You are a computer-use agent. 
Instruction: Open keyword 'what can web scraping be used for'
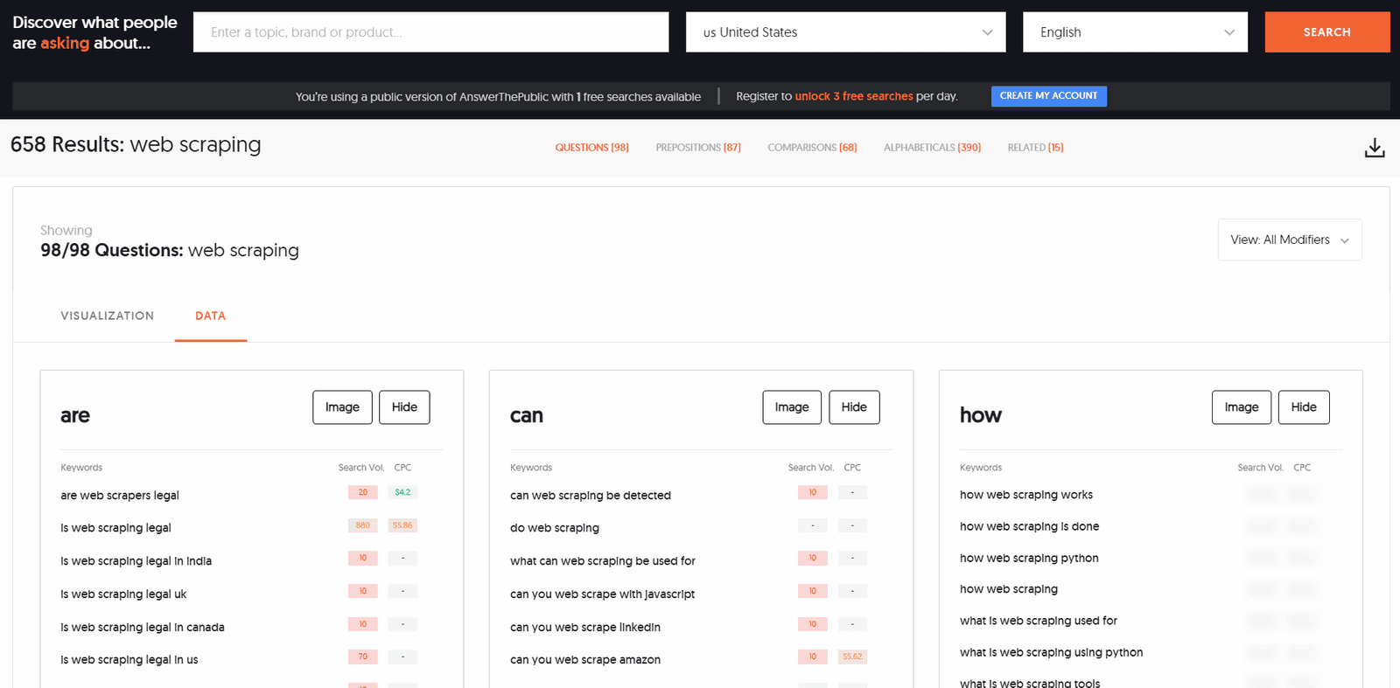pyautogui.click(x=603, y=561)
